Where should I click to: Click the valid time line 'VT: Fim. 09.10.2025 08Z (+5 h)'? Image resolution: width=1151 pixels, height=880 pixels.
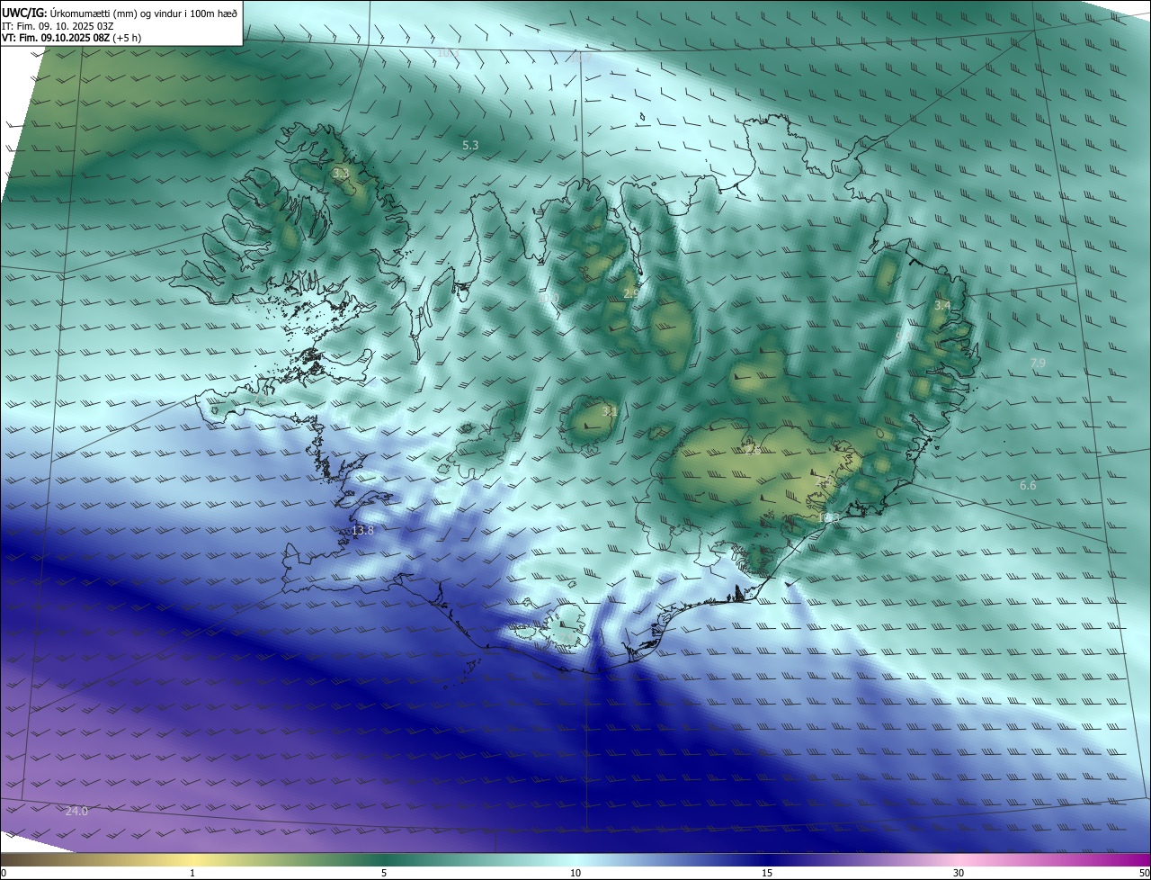[72, 38]
